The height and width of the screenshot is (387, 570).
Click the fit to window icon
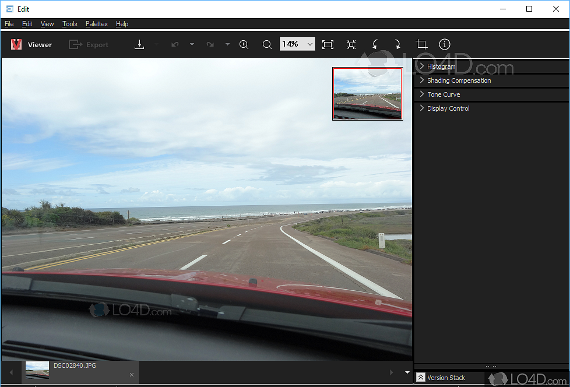pos(328,44)
